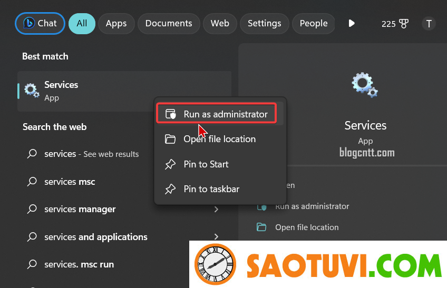Screen dimensions: 447x288
Task: Click the search icon beside 'services. msc run'
Action: [x=32, y=264]
